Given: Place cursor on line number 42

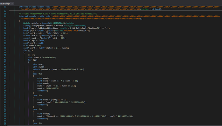Looking at the screenshot, I should pos(5,57).
